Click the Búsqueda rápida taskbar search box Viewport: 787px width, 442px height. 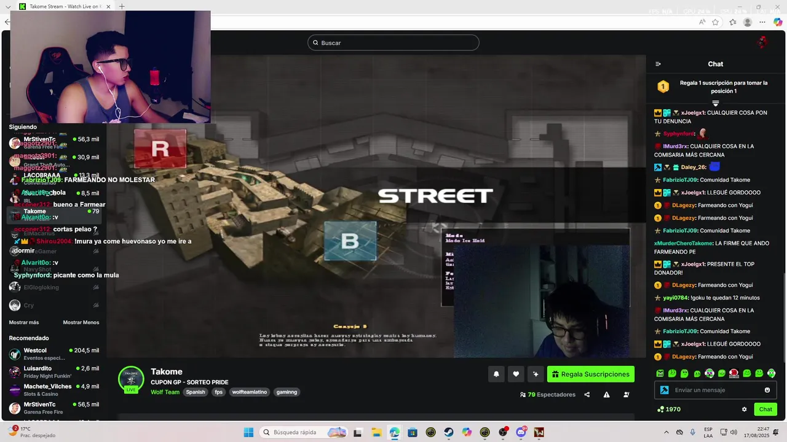[304, 432]
